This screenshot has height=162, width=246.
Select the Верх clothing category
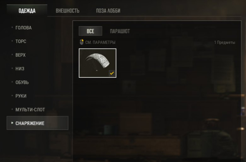[20, 55]
